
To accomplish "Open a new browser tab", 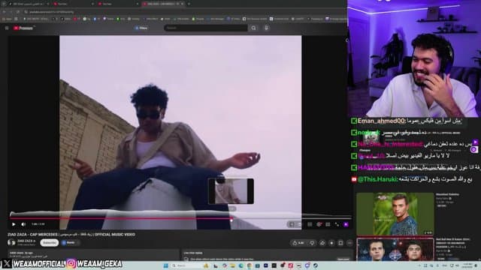I will 189,4.
